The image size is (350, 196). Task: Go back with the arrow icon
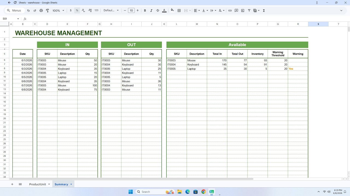click(9, 2)
